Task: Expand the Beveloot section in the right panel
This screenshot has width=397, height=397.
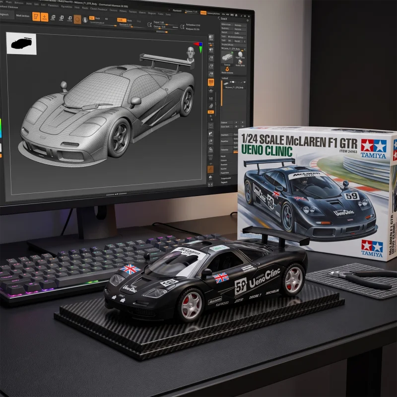Action: [x=224, y=165]
